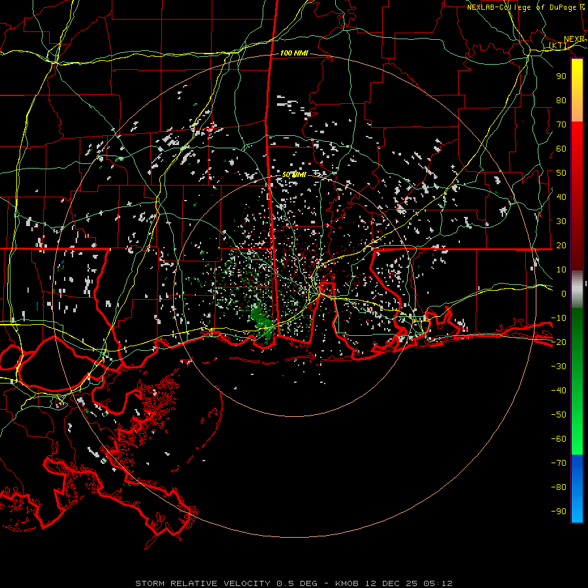The image size is (588, 588).
Task: Select the 90 value on velocity scale
Action: tap(561, 76)
